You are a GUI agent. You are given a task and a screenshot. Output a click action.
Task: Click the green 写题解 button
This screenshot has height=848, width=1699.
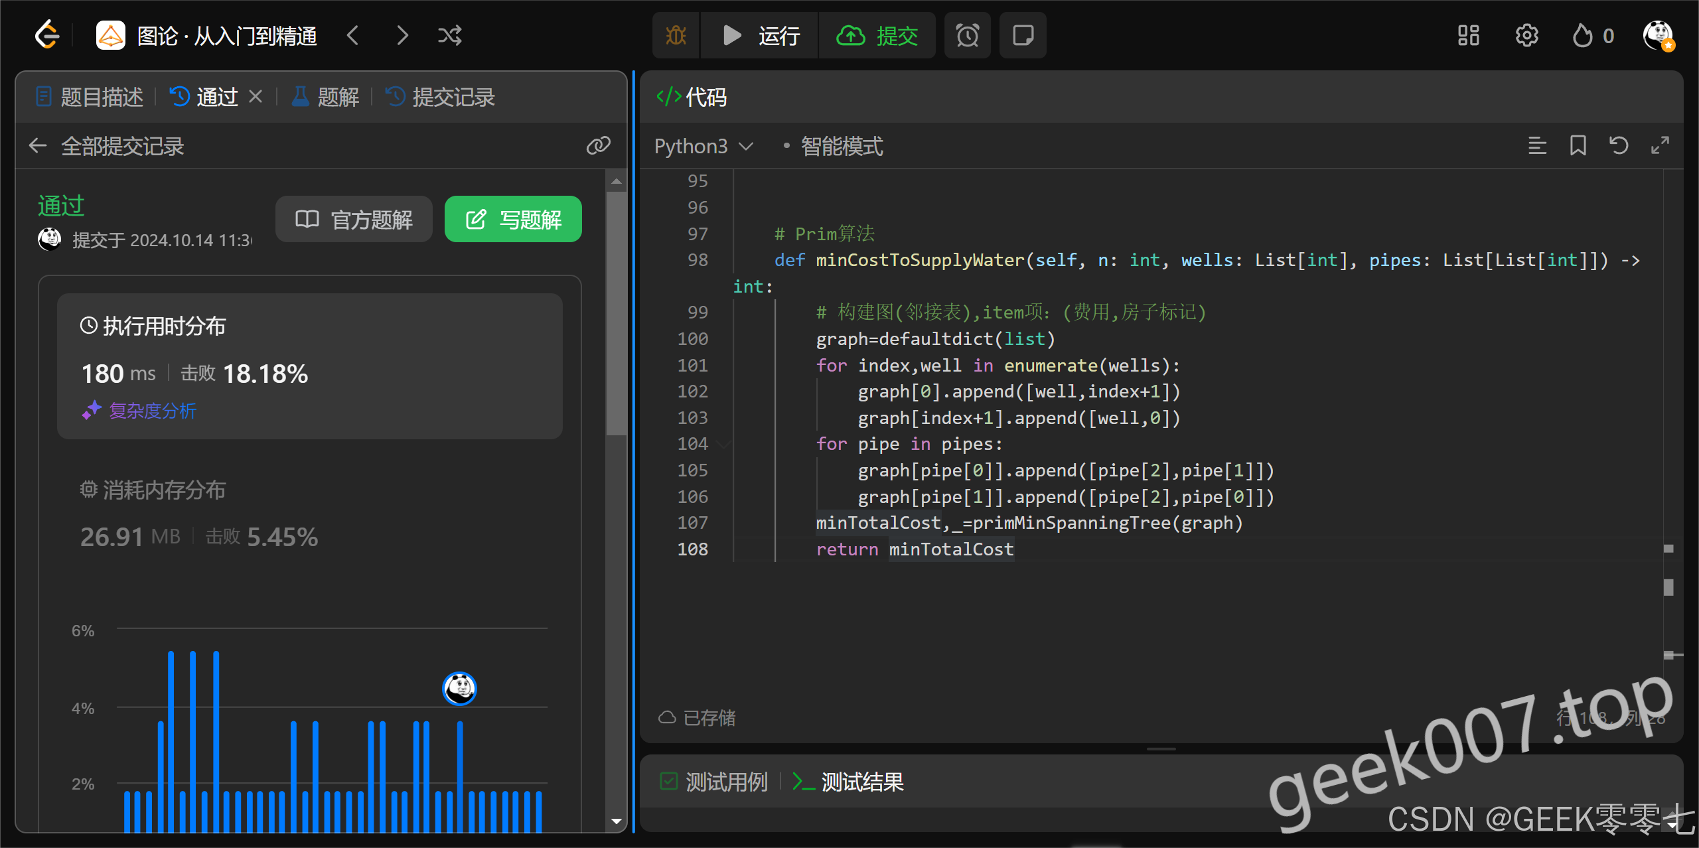pyautogui.click(x=513, y=219)
